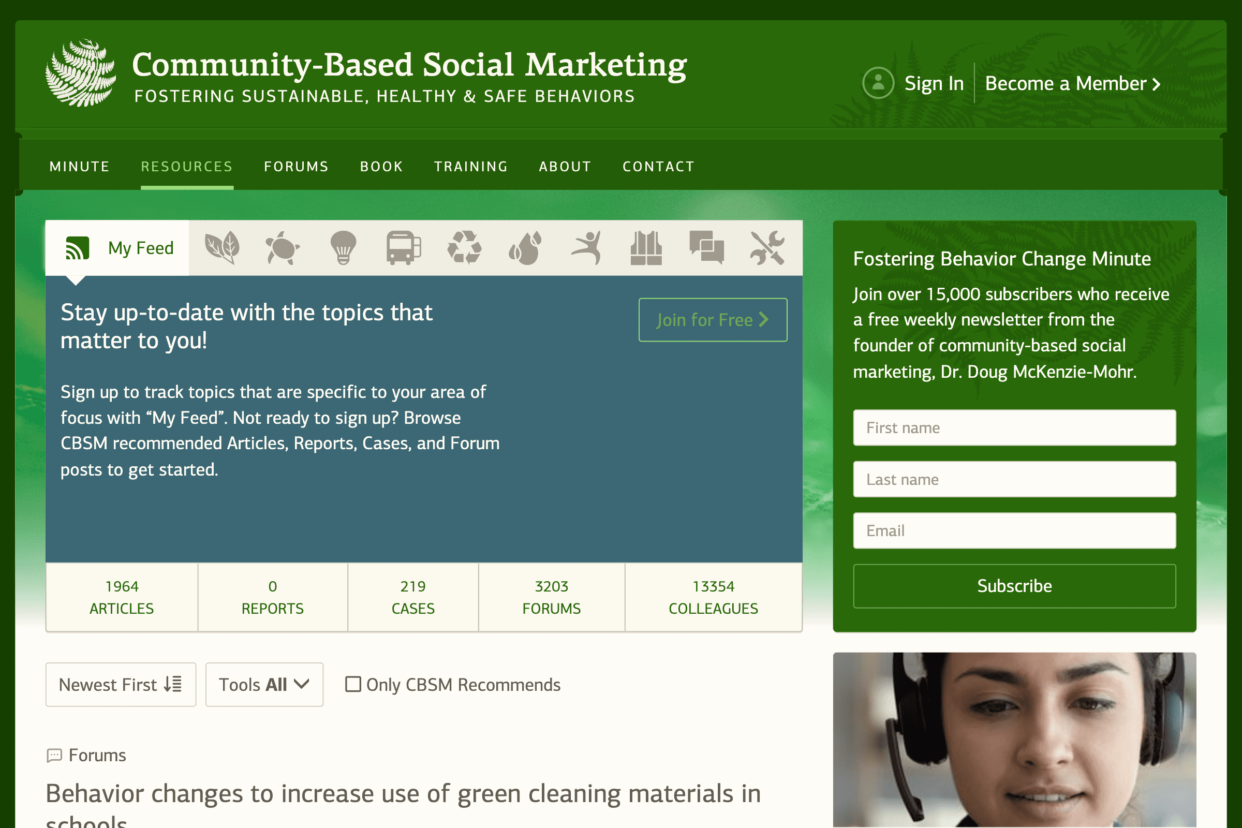Switch to the FORUMS navigation tab
This screenshot has width=1242, height=828.
point(295,166)
